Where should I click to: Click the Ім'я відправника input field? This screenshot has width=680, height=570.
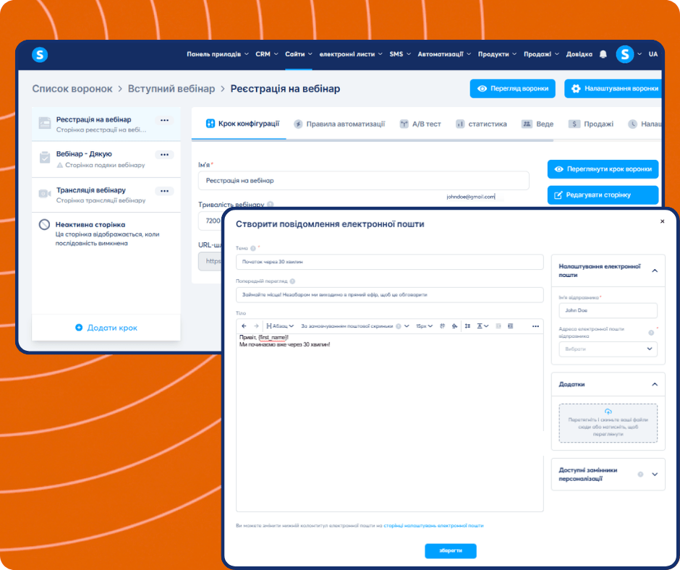coord(608,310)
